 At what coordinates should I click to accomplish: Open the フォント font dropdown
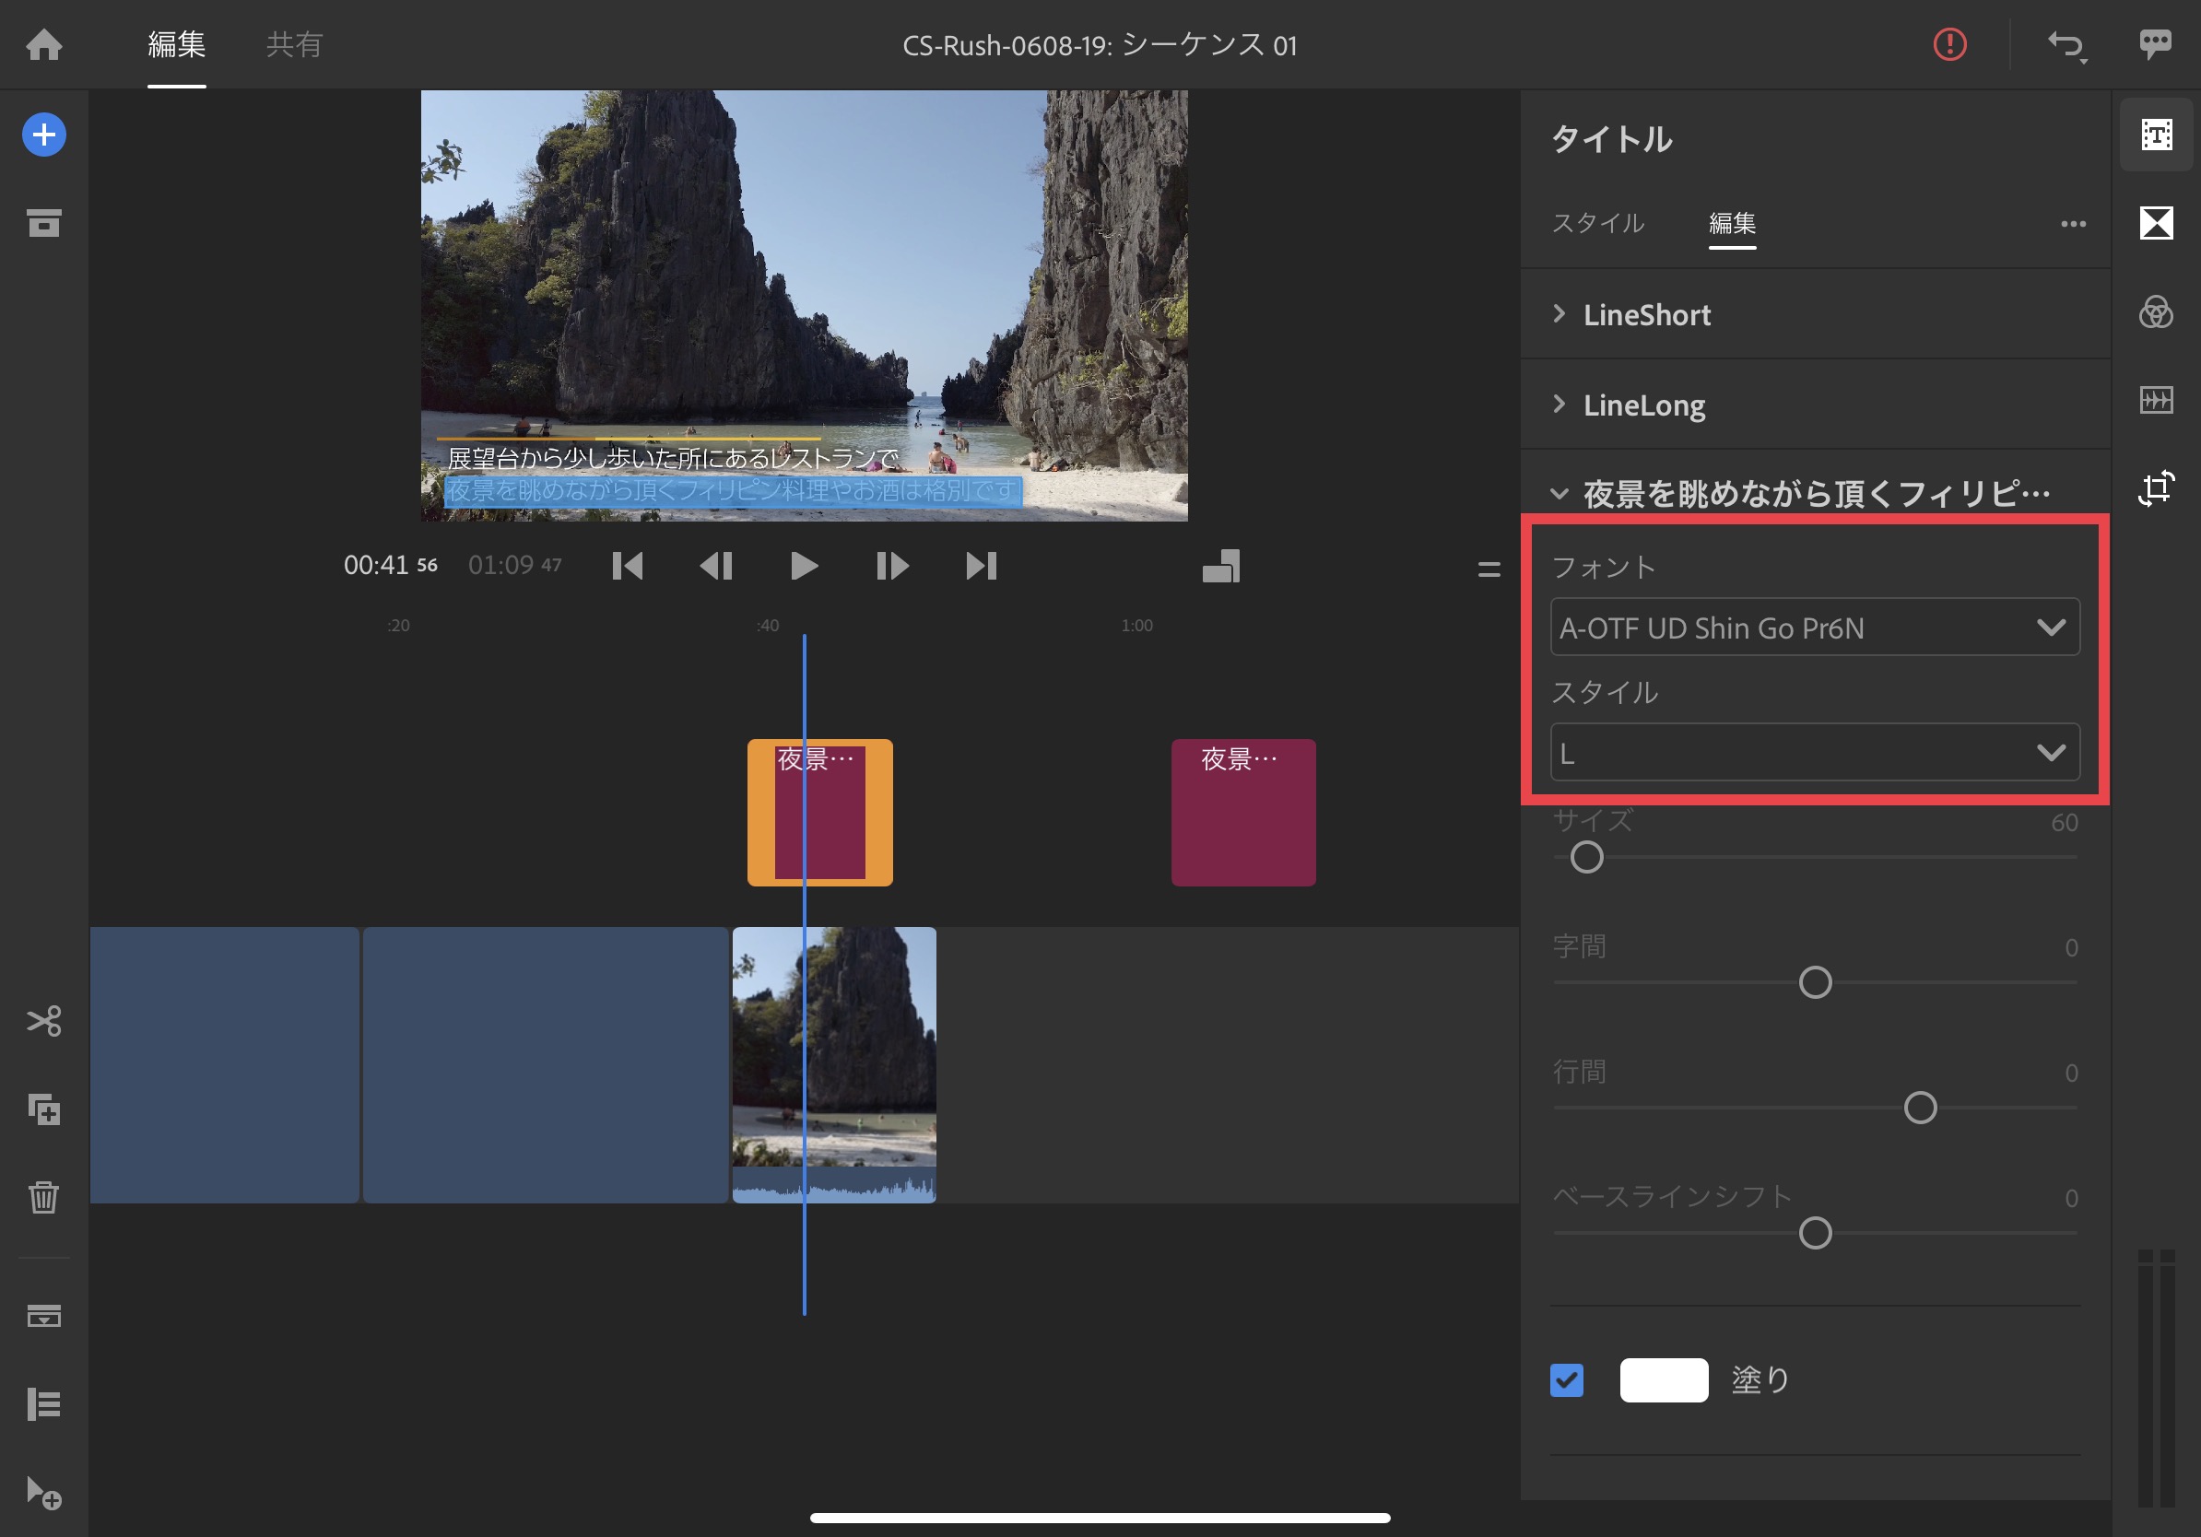click(1814, 628)
